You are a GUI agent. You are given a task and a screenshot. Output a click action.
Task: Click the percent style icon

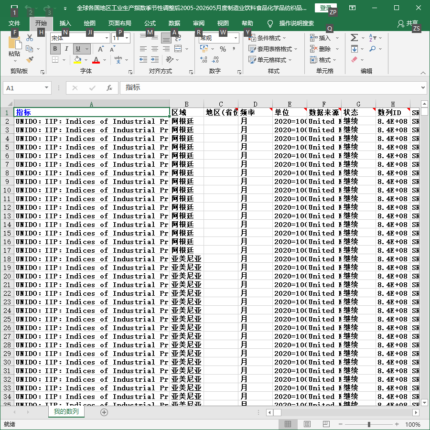point(223,49)
